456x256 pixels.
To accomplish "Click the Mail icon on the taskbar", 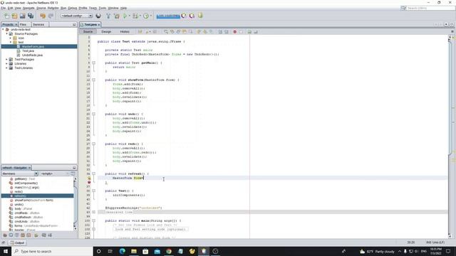I will [157, 251].
